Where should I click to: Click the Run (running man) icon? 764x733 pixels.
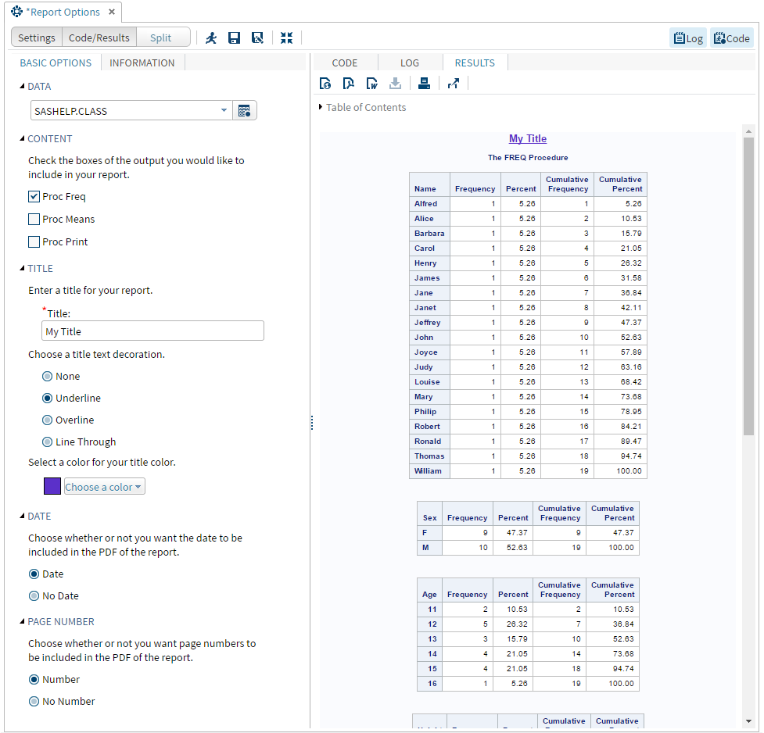point(211,38)
